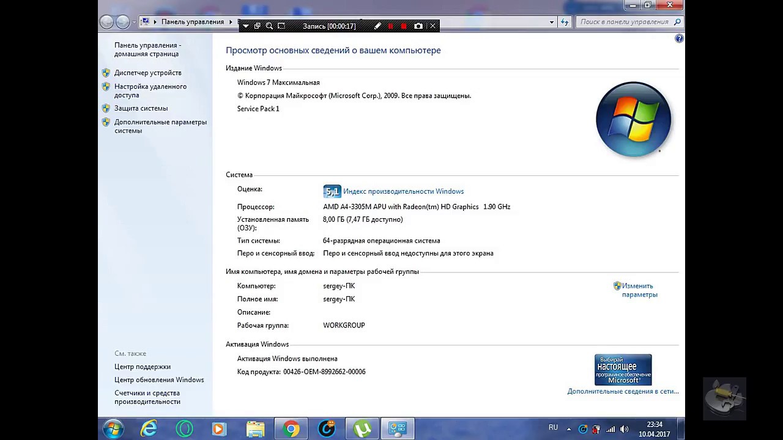This screenshot has height=440, width=783.
Task: Open Диспетчер устройств
Action: pyautogui.click(x=148, y=73)
